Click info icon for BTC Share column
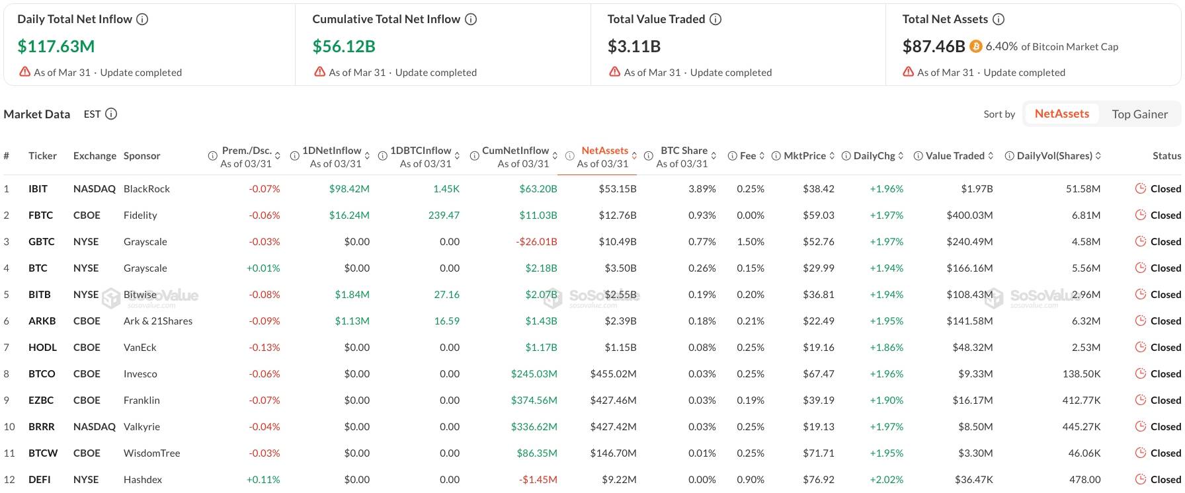The height and width of the screenshot is (493, 1185). (x=648, y=156)
